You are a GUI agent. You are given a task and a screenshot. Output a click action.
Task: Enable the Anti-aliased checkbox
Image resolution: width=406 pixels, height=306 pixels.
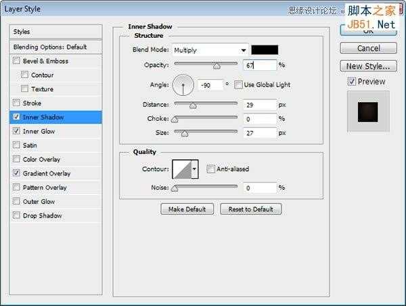(x=210, y=169)
